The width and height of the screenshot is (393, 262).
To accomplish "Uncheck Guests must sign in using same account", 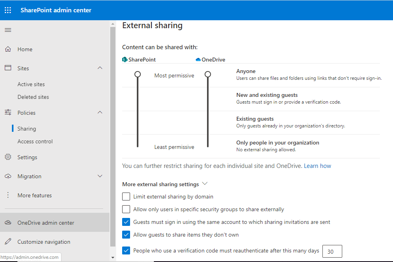I will [126, 222].
